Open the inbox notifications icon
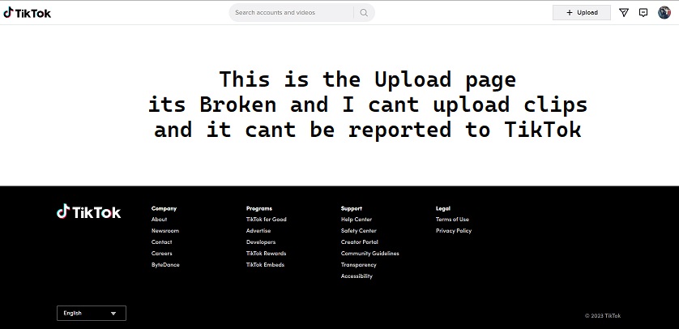The height and width of the screenshot is (329, 679). pos(643,12)
